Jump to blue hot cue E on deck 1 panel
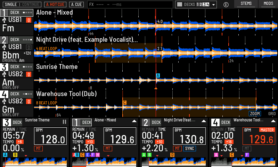Image resolution: width=278 pixels, height=167 pixels. (x=87, y=155)
